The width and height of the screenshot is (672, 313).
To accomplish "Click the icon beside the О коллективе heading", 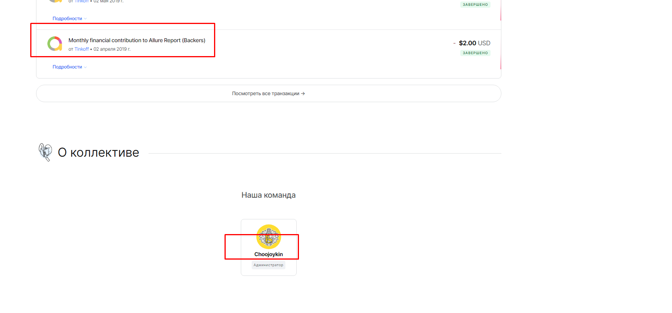I will coord(45,152).
